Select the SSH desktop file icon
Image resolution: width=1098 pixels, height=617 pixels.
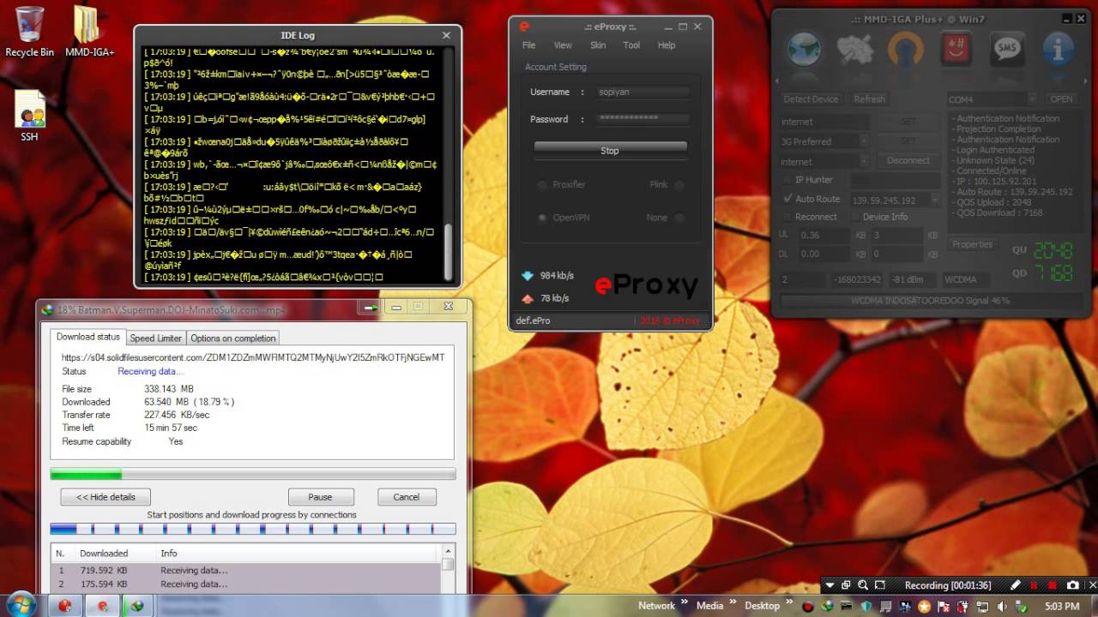[29, 116]
